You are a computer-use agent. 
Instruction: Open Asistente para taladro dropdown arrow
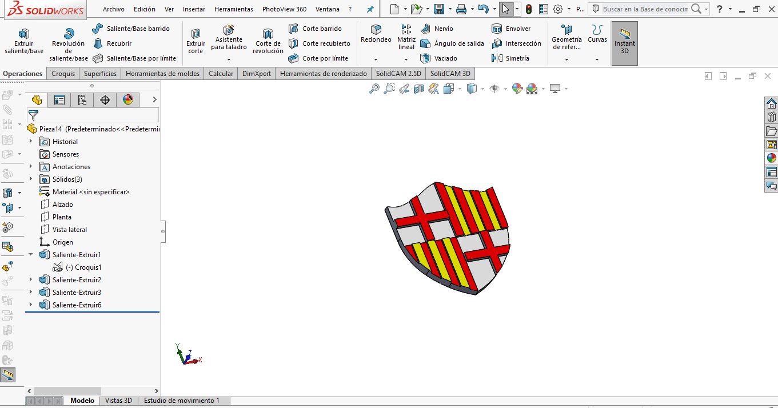point(229,59)
